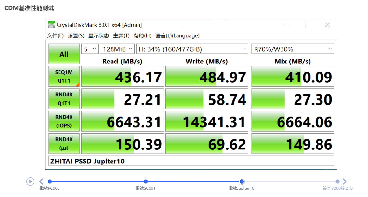Open the 语言(L)(Language) menu
The width and height of the screenshot is (368, 197).
pyautogui.click(x=177, y=36)
